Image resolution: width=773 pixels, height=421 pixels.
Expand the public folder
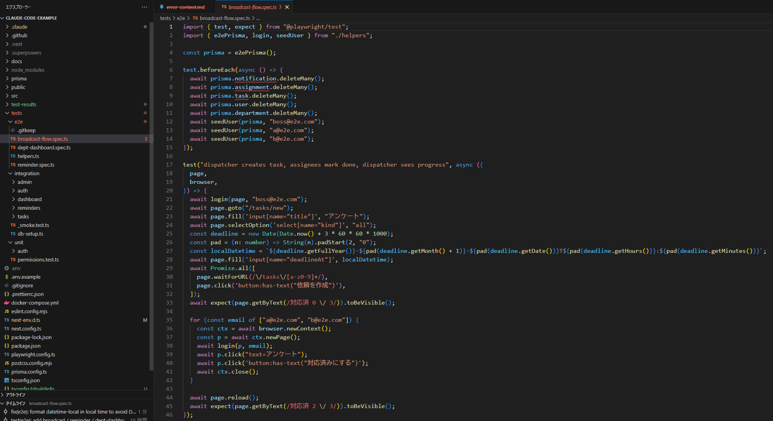[7, 87]
